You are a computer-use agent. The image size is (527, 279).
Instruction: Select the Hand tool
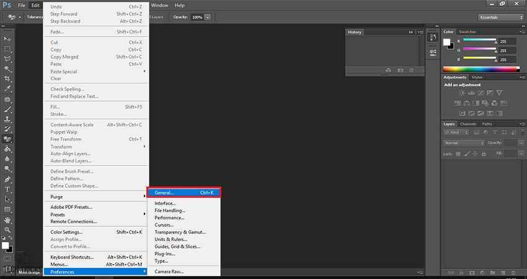pyautogui.click(x=7, y=220)
